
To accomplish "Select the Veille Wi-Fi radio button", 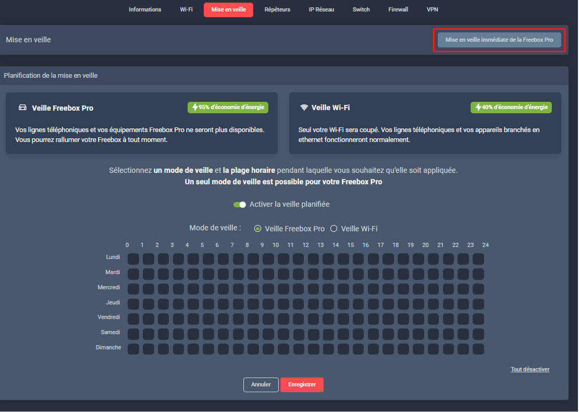I will [x=334, y=229].
